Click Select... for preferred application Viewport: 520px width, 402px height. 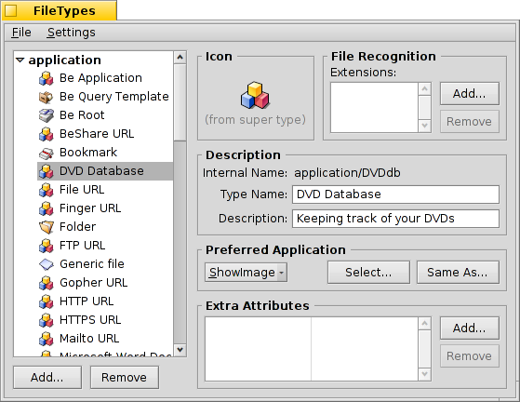(368, 273)
